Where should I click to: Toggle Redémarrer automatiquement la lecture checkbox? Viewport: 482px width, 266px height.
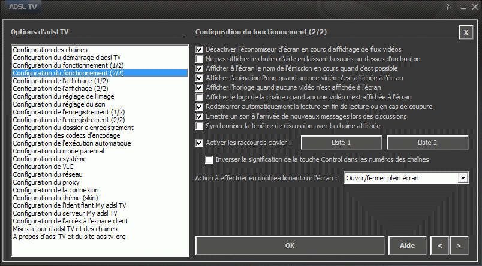coord(200,107)
